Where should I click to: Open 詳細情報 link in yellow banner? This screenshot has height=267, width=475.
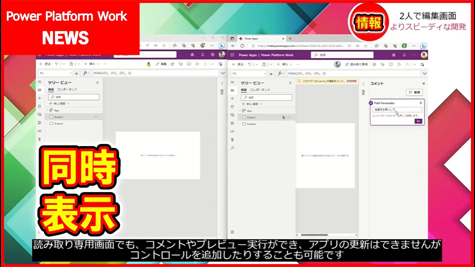pos(351,81)
